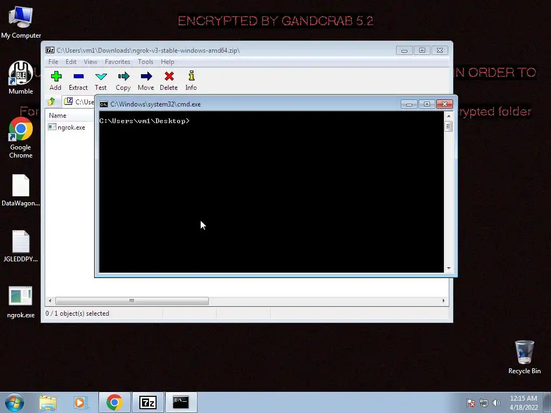The height and width of the screenshot is (413, 551).
Task: Click the Show desktop strip beside clock
Action: point(547,402)
